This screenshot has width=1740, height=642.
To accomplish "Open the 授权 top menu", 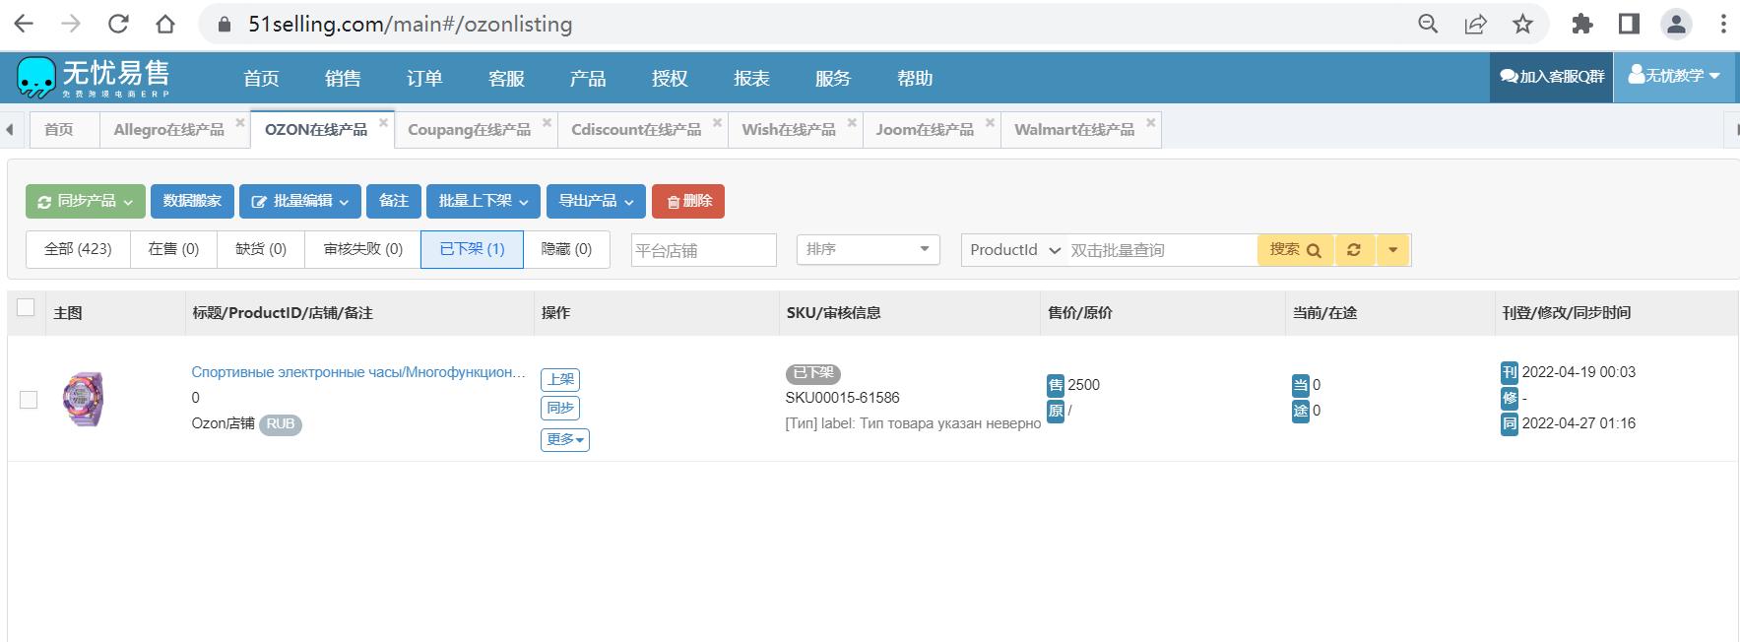I will 670,78.
